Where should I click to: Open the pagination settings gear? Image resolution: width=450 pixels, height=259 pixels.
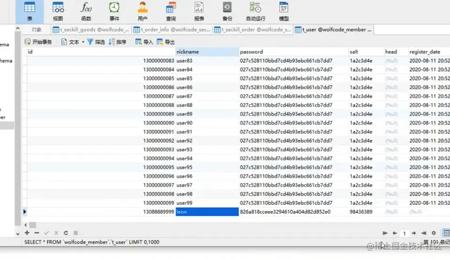click(x=434, y=233)
